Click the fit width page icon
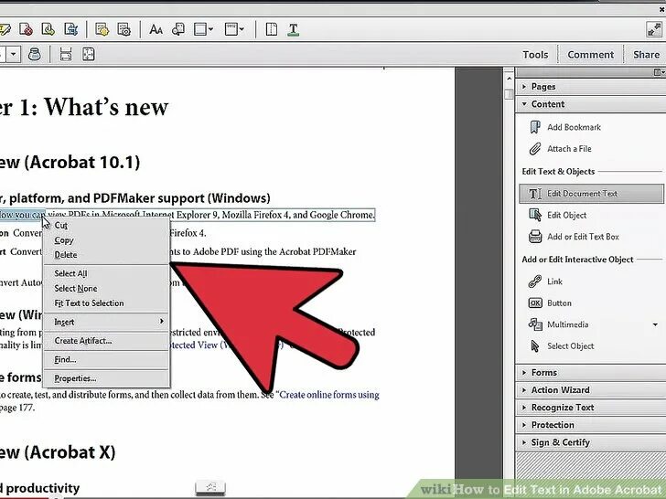666x499 pixels. pyautogui.click(x=66, y=54)
